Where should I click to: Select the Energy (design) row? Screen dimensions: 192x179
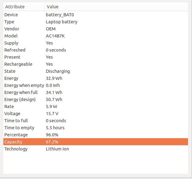point(96,99)
